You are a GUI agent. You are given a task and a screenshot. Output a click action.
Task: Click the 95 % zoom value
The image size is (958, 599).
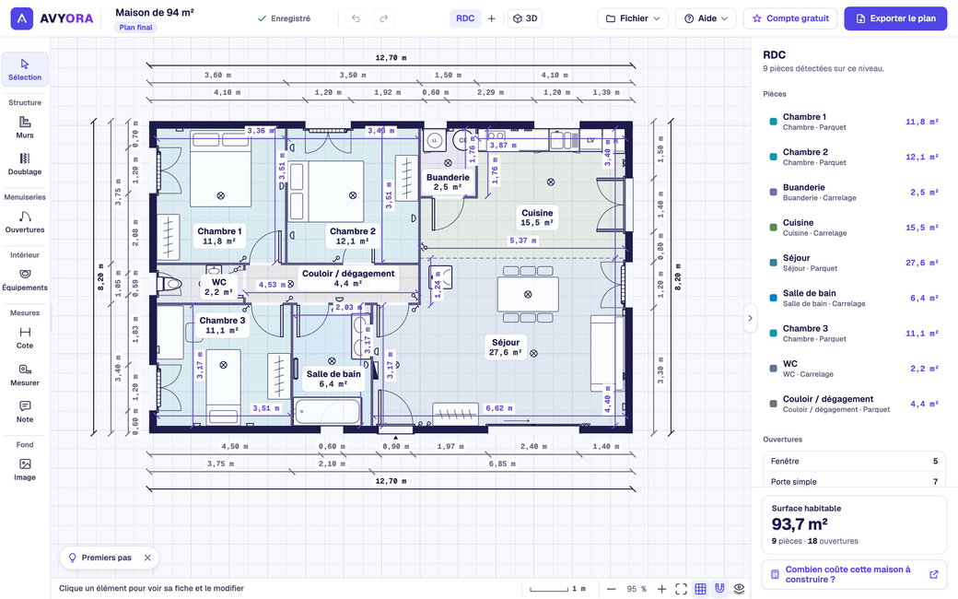(x=636, y=589)
